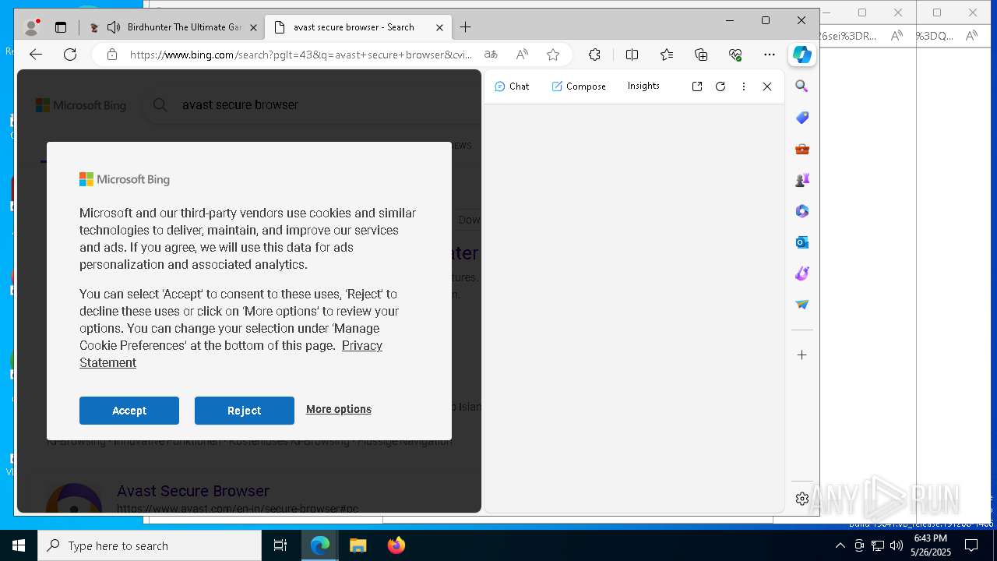This screenshot has width=997, height=561.
Task: Open the network icon in tray
Action: [878, 545]
